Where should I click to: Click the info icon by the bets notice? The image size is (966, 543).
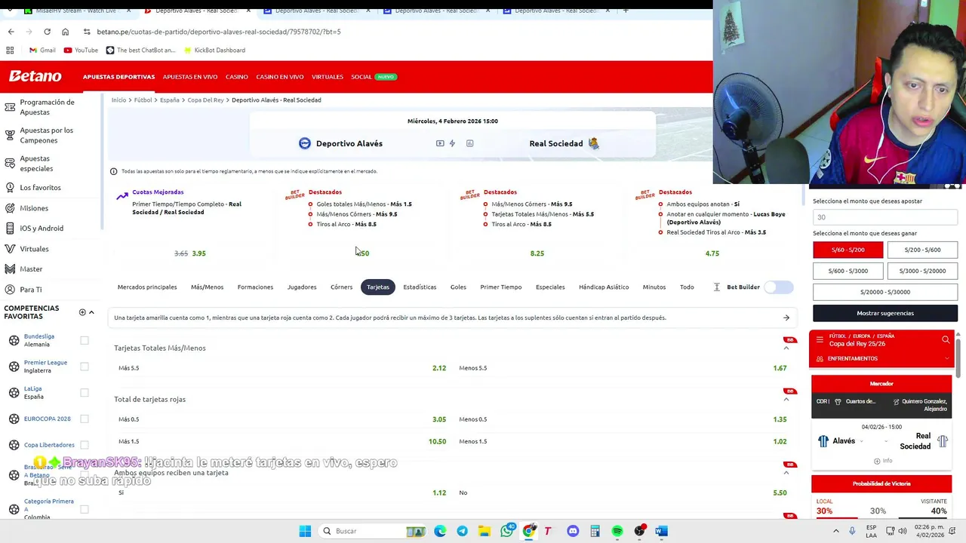pyautogui.click(x=113, y=171)
